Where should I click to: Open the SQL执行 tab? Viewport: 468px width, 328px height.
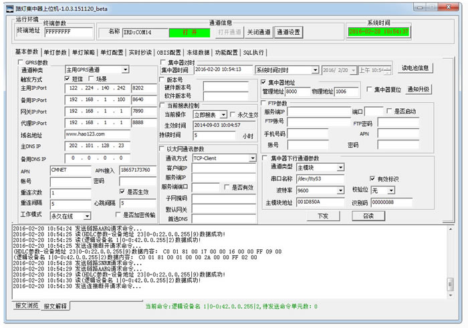tap(253, 52)
